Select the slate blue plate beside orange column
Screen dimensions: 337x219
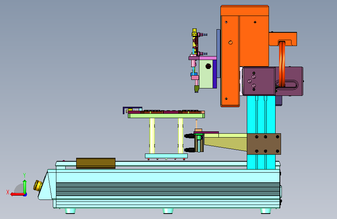tap(218, 53)
